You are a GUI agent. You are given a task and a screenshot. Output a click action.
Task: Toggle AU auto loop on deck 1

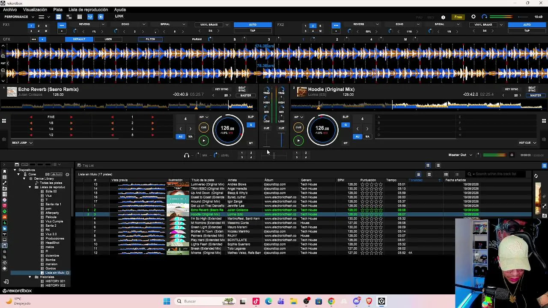[x=181, y=136]
